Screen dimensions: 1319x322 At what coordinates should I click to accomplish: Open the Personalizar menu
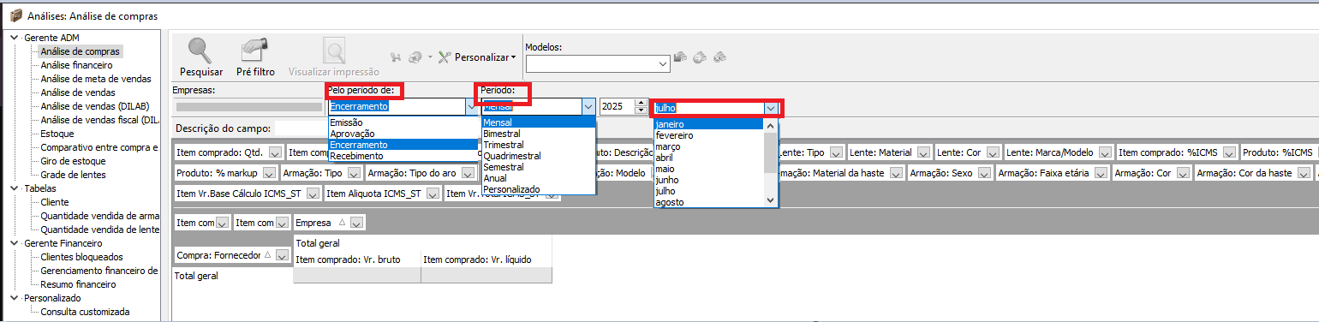[x=477, y=57]
